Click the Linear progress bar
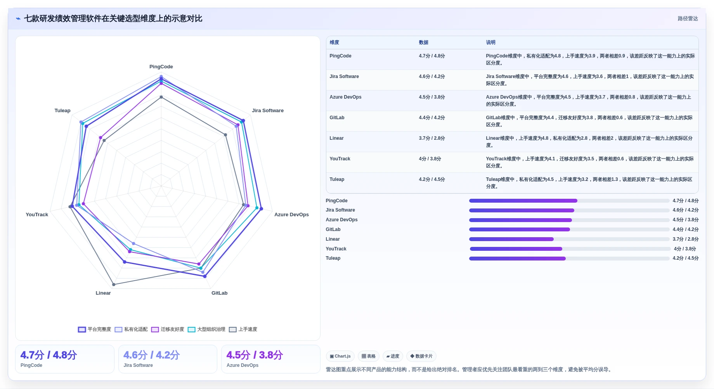Viewport: 714px width, 389px height. tap(569, 239)
